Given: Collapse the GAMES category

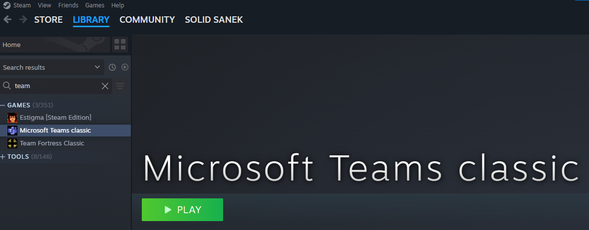Looking at the screenshot, I should click(3, 105).
